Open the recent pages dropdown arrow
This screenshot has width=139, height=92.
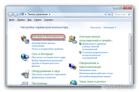[x=19, y=14]
